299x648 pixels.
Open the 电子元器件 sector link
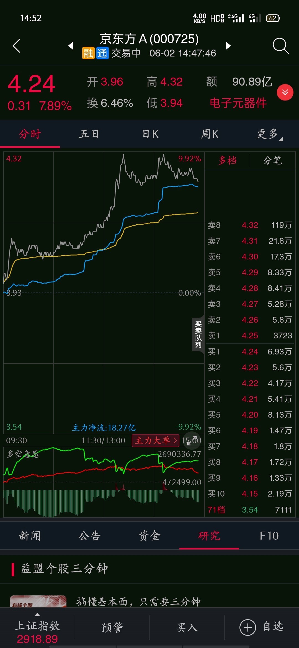(x=238, y=103)
